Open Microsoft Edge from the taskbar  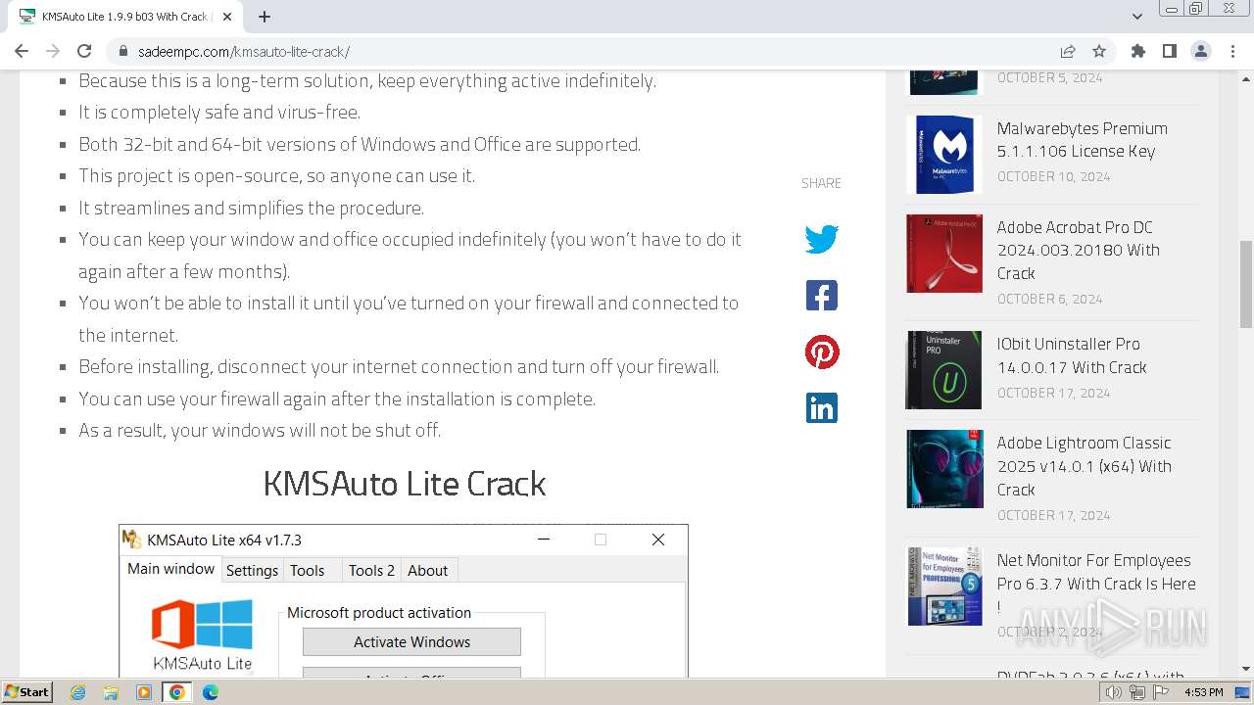pyautogui.click(x=210, y=692)
